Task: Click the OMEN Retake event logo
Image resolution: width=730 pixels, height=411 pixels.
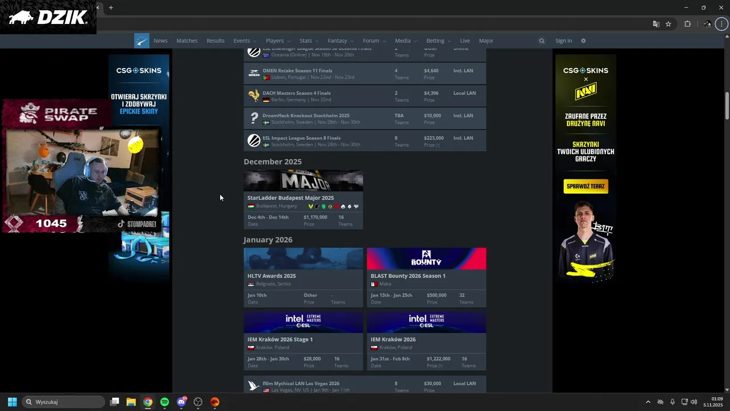Action: click(x=254, y=74)
